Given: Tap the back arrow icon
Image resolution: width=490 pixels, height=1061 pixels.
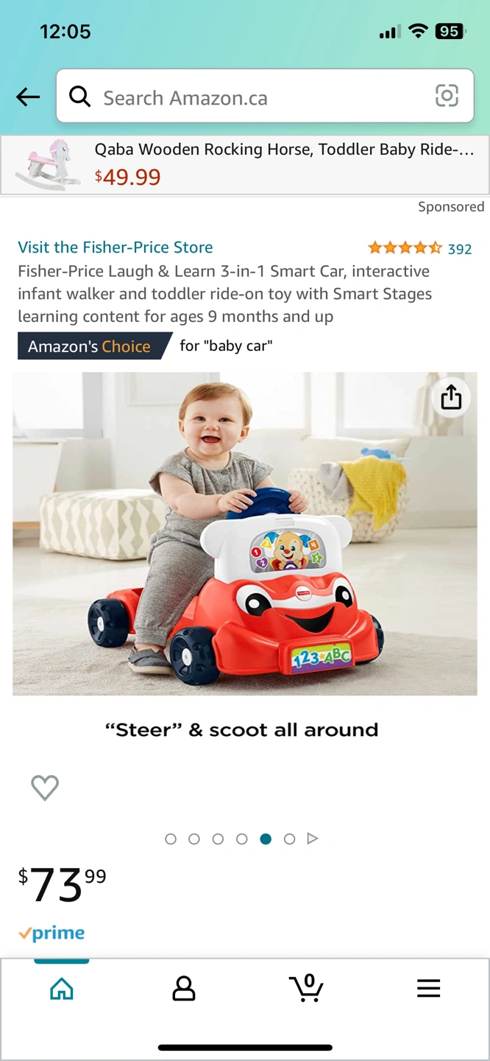Looking at the screenshot, I should pyautogui.click(x=28, y=97).
